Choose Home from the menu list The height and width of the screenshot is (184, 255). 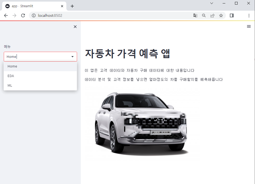[40, 66]
